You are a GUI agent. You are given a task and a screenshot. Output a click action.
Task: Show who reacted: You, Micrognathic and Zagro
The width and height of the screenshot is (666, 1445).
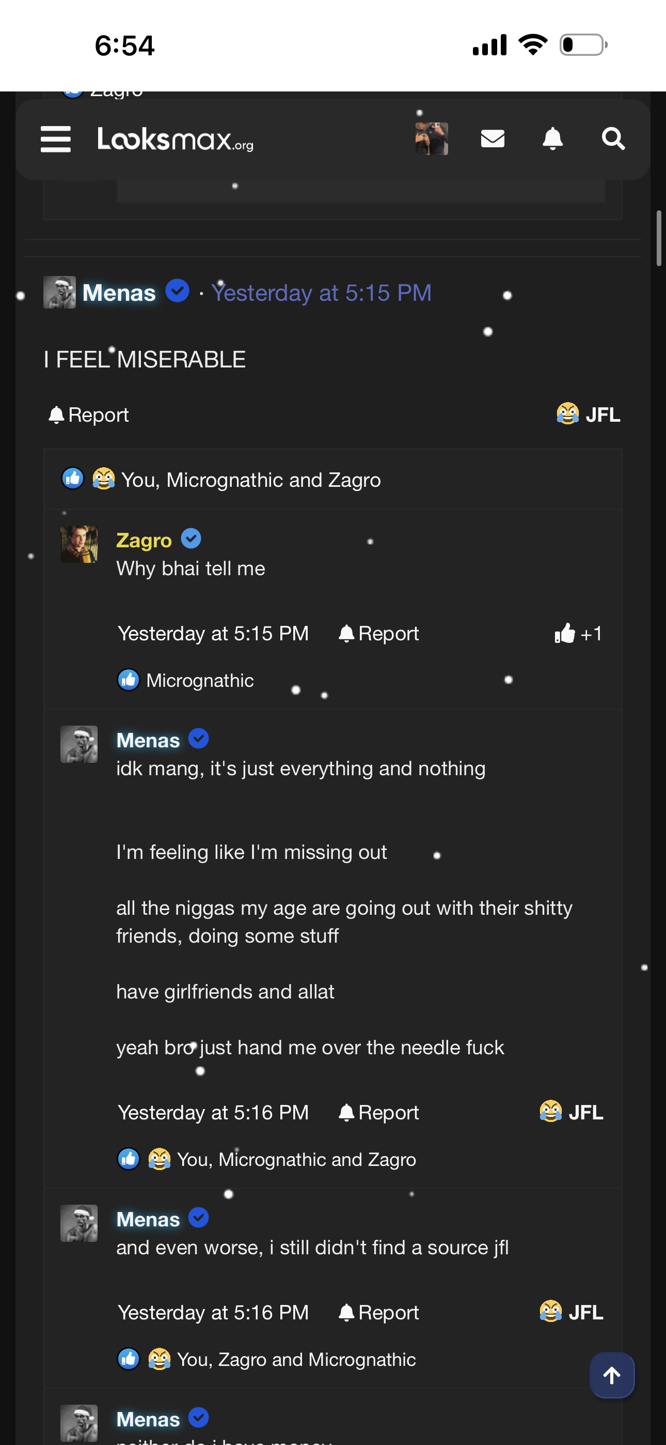[x=250, y=480]
